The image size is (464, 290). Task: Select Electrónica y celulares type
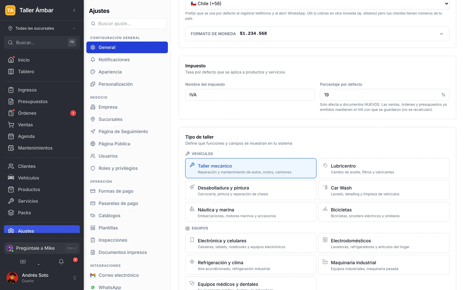click(251, 243)
